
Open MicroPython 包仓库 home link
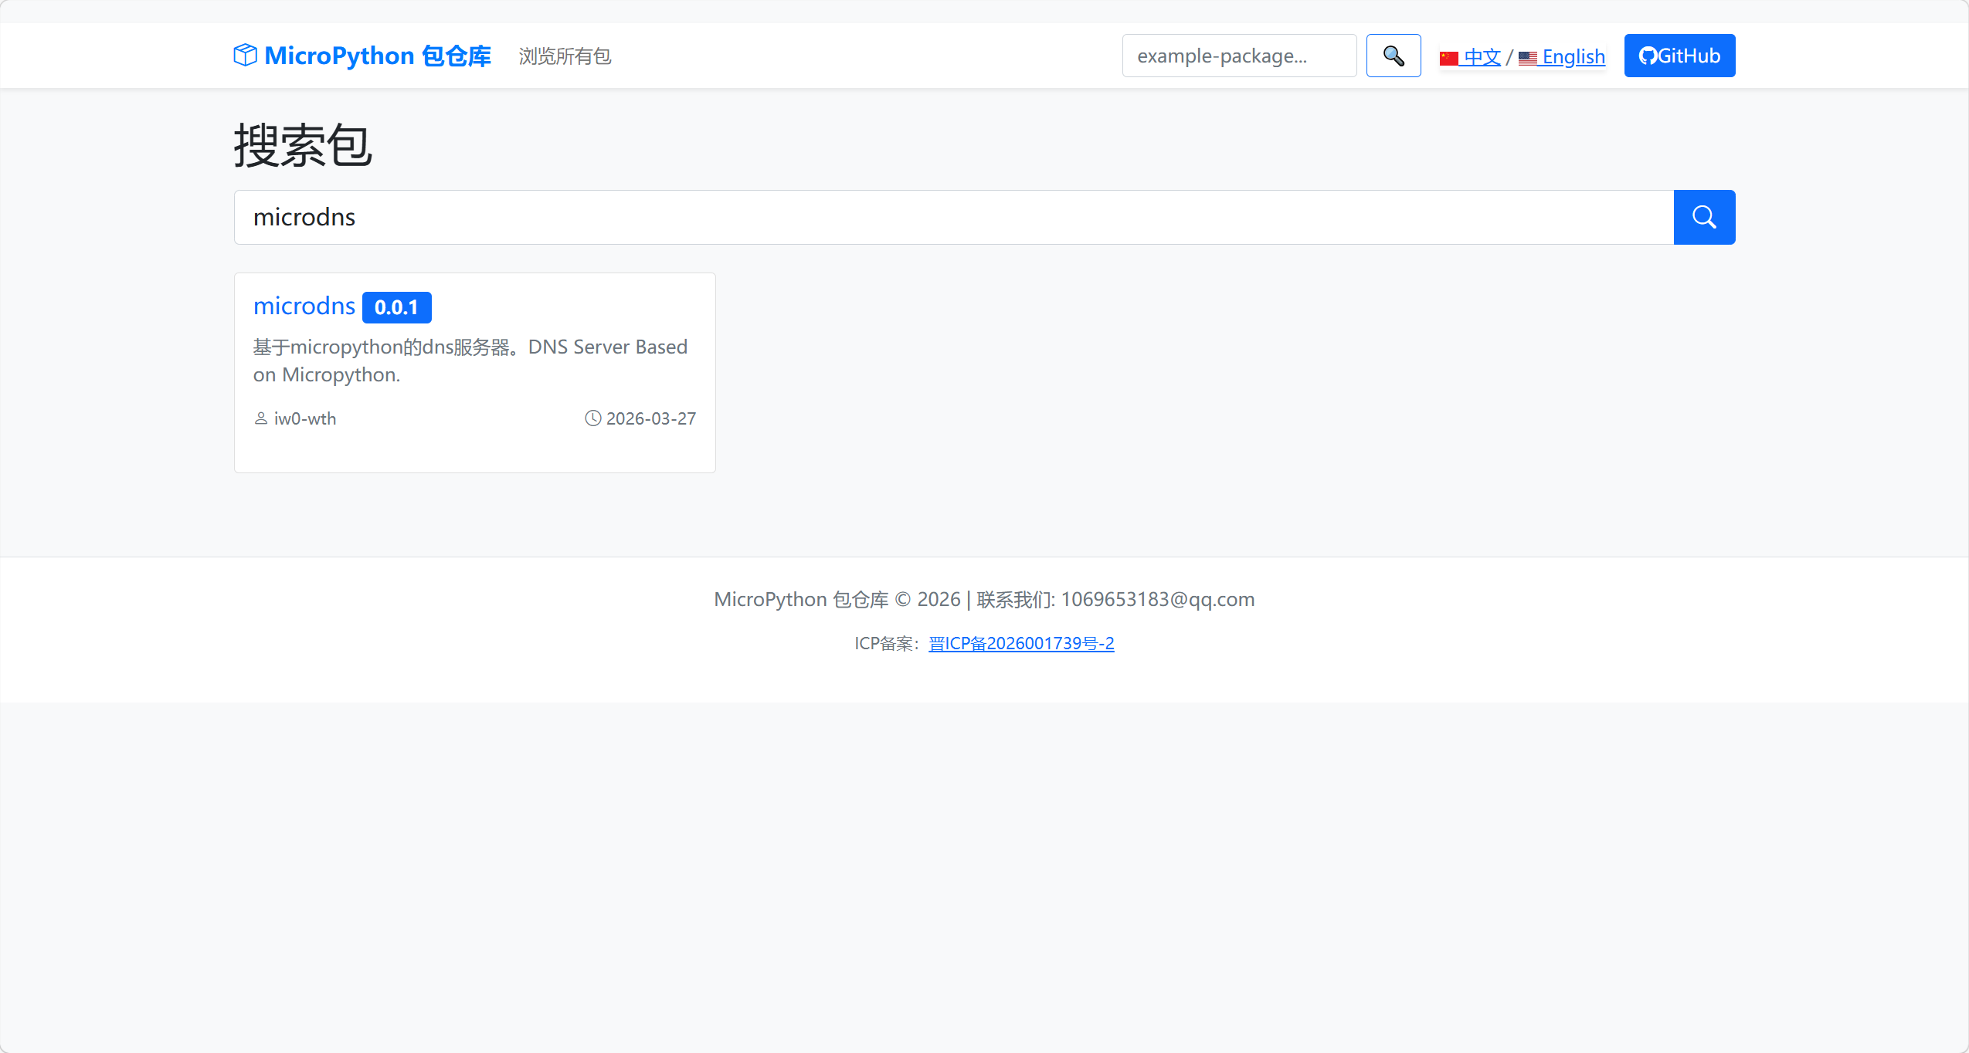click(377, 56)
